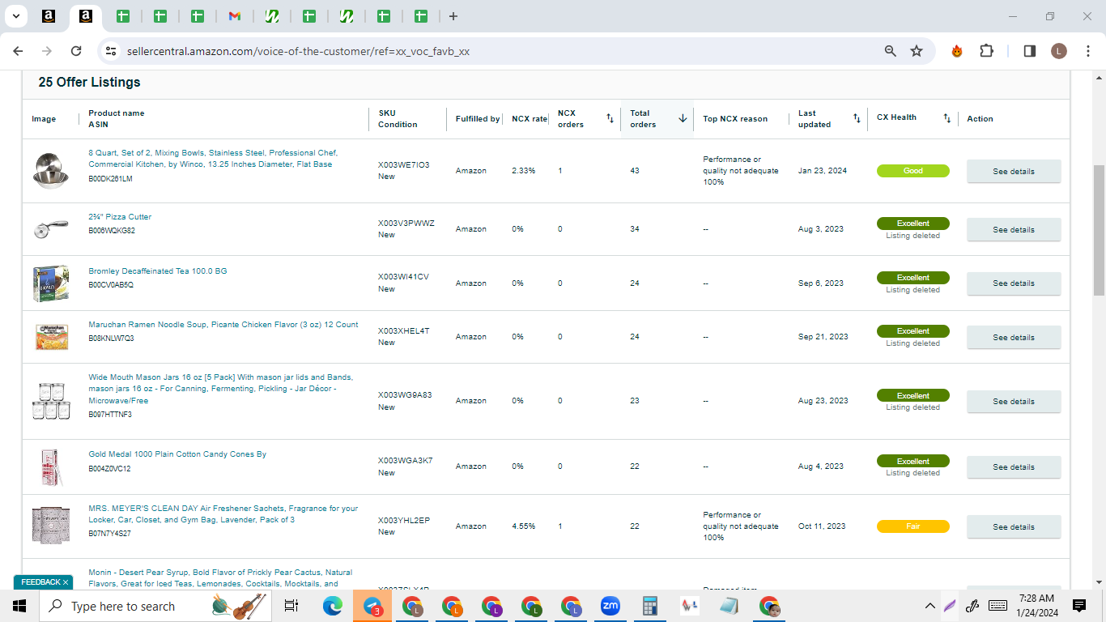Open Telegram from the taskbar
The image size is (1106, 622).
pyautogui.click(x=372, y=606)
